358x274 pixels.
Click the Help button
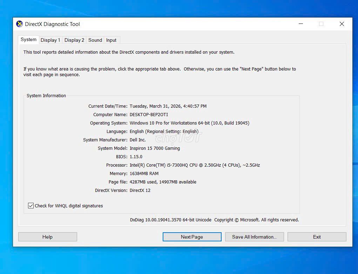click(47, 237)
